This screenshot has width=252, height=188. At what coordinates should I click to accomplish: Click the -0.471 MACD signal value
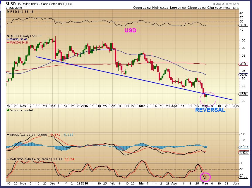tap(55, 135)
